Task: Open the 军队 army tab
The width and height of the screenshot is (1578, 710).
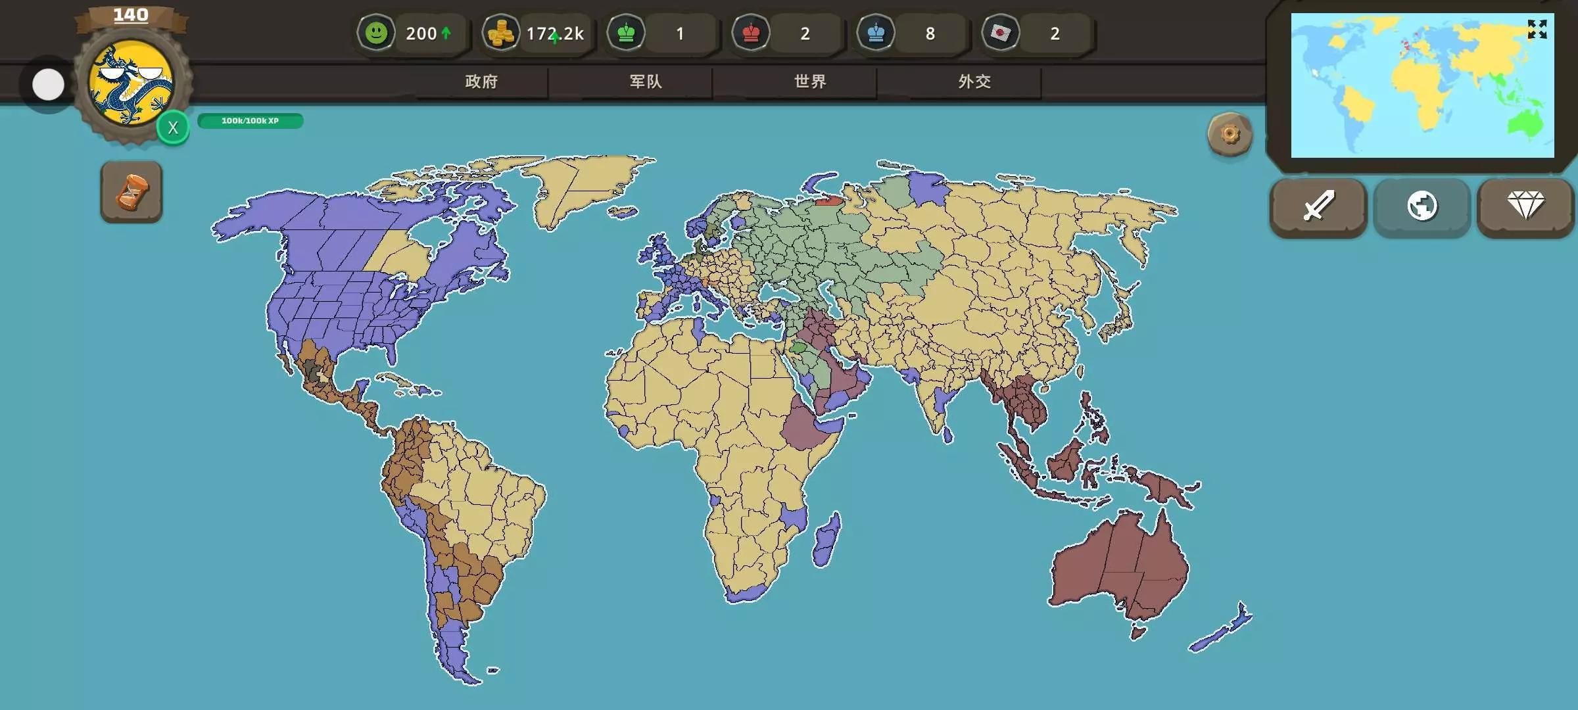Action: (646, 82)
